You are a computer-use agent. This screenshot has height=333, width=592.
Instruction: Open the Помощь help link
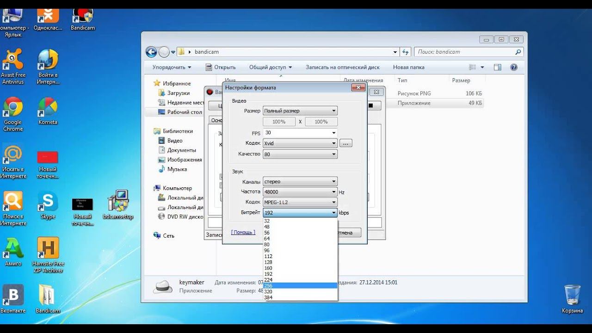(243, 232)
